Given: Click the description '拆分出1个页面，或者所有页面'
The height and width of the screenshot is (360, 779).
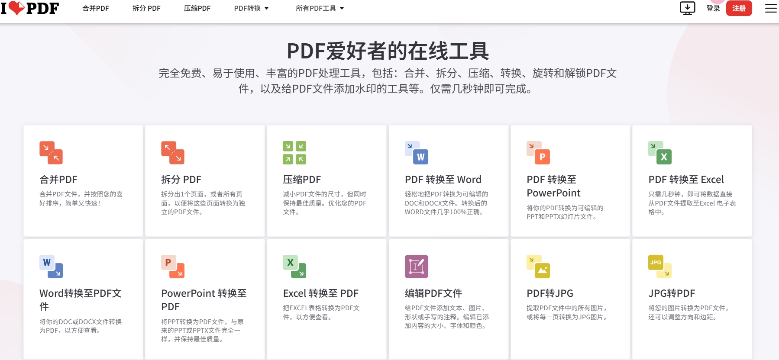Looking at the screenshot, I should tap(203, 203).
